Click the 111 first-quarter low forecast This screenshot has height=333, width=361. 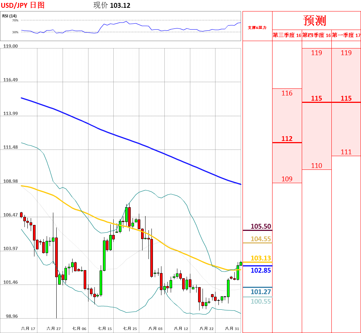(x=346, y=152)
